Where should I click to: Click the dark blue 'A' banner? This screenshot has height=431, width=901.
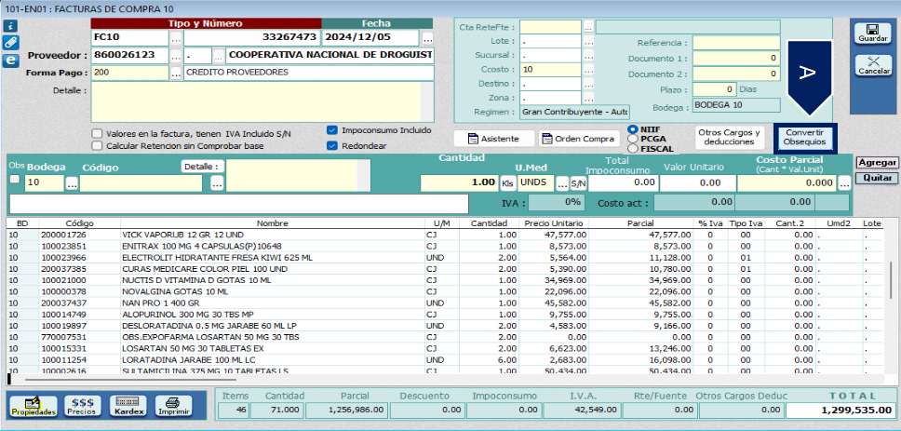click(809, 77)
